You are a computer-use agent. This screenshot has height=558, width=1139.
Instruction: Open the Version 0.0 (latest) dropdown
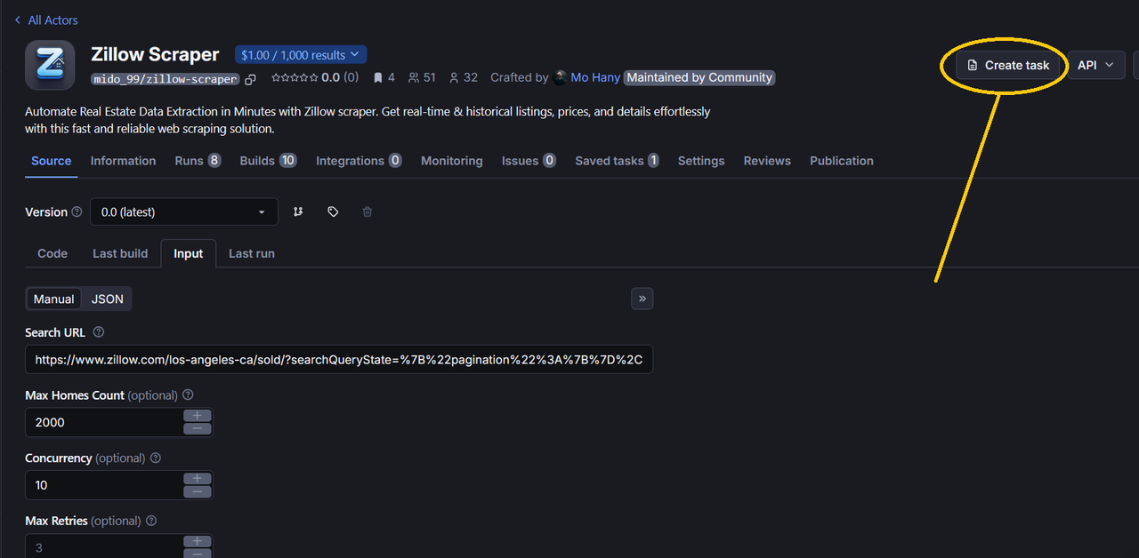[184, 211]
